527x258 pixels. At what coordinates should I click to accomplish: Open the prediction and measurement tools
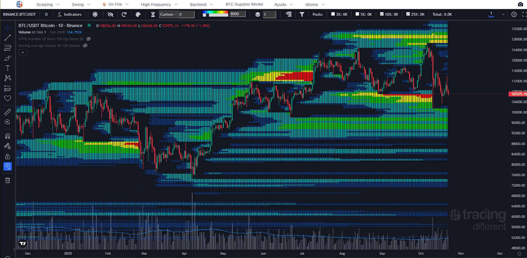[8, 88]
